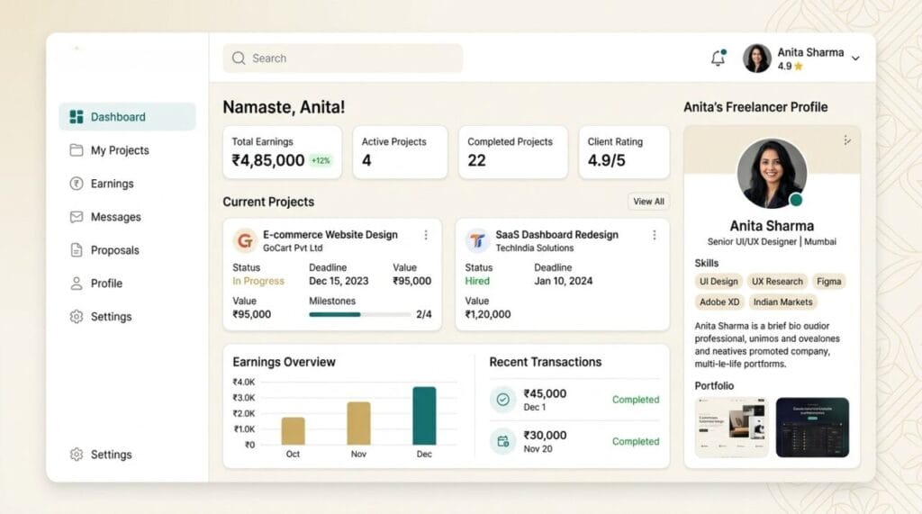Click the Active Projects card
This screenshot has width=922, height=514.
click(400, 152)
